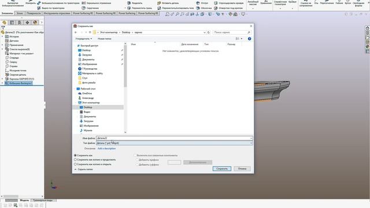Click the Новая папка button
This screenshot has height=208, width=370.
104,39
